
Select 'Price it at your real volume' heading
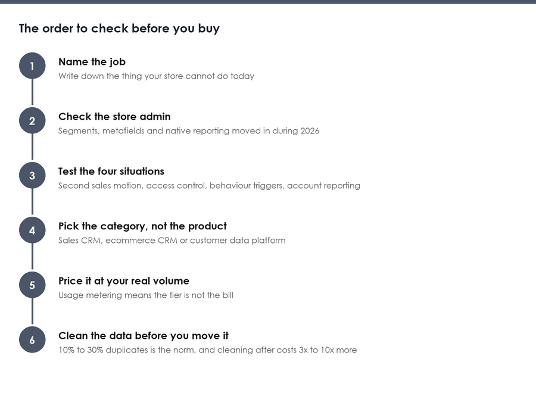[x=124, y=281]
